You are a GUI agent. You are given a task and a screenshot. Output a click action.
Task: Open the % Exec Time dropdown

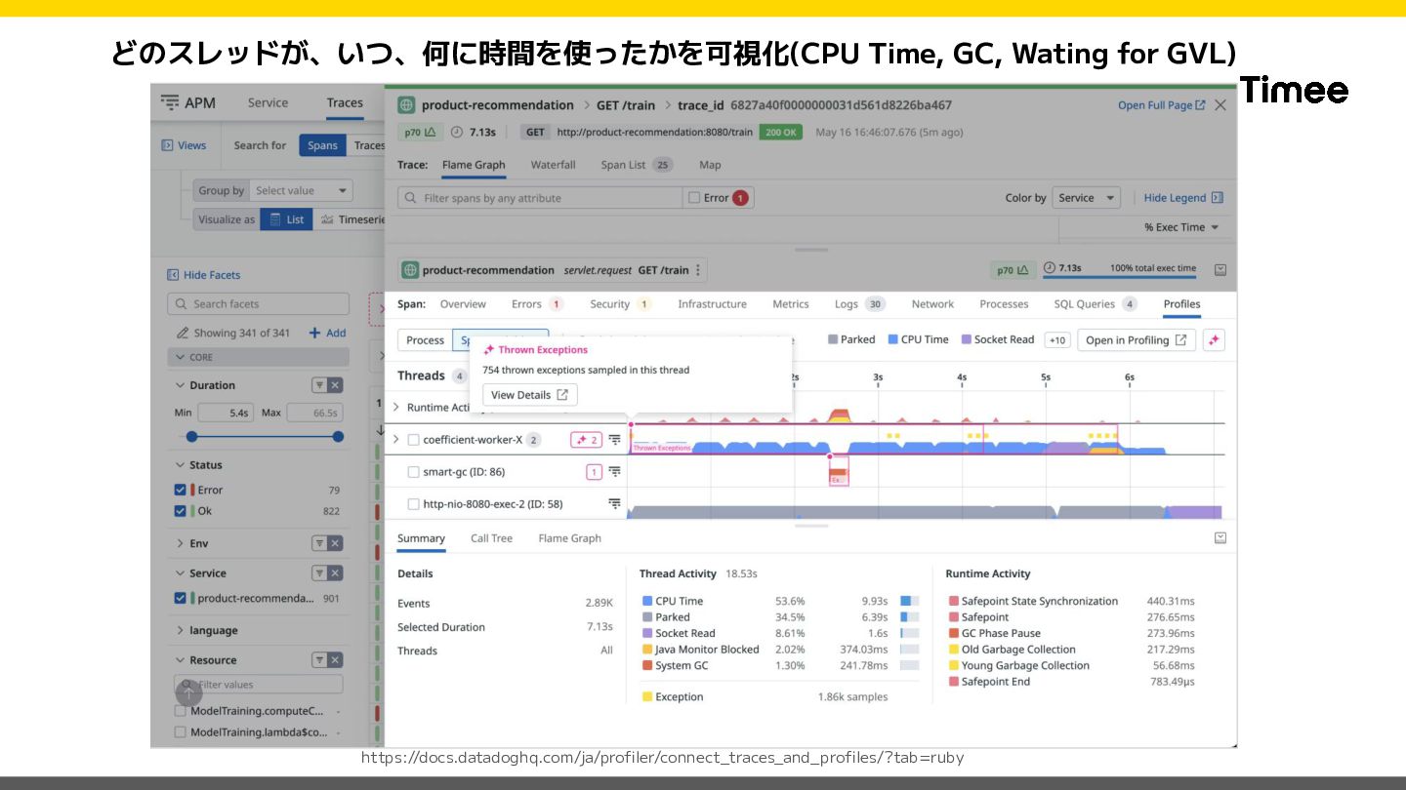[1181, 227]
